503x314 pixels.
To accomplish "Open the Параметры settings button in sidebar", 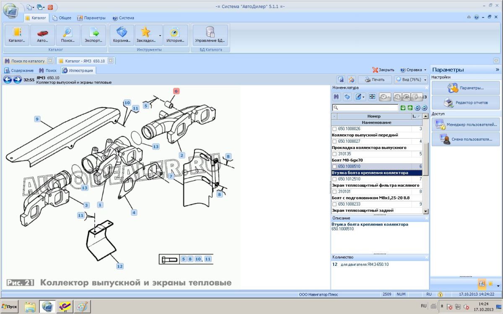I will click(466, 88).
